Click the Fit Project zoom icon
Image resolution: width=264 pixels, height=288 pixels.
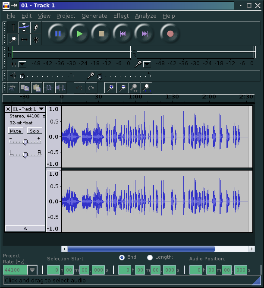(147, 88)
